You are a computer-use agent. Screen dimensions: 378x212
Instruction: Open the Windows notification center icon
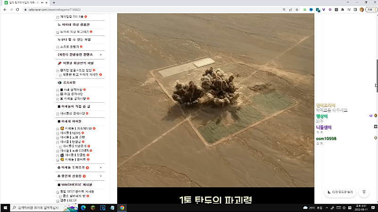coord(373,208)
